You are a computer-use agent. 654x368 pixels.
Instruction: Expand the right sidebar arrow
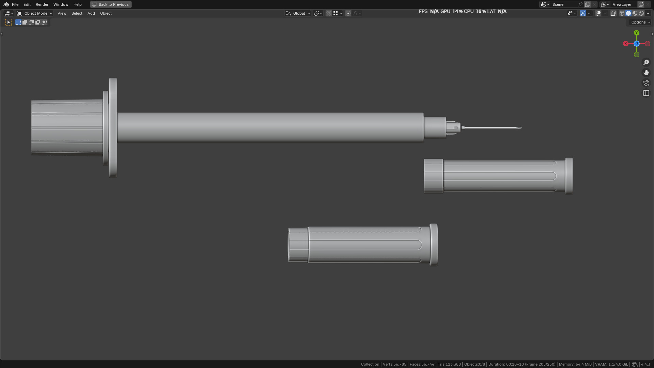tap(652, 34)
